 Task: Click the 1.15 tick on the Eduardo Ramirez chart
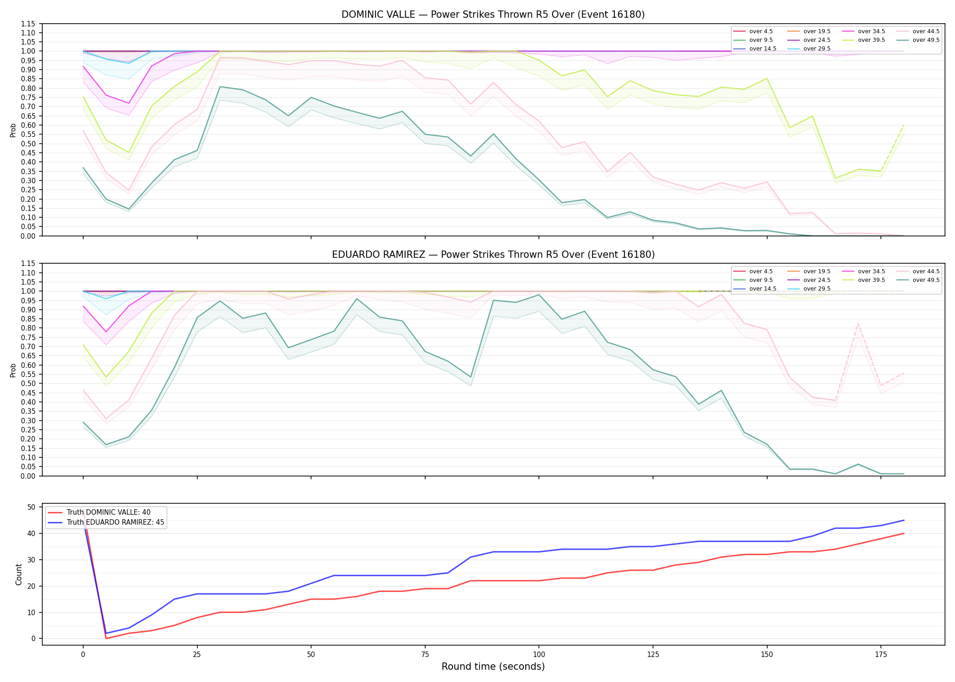click(x=28, y=264)
